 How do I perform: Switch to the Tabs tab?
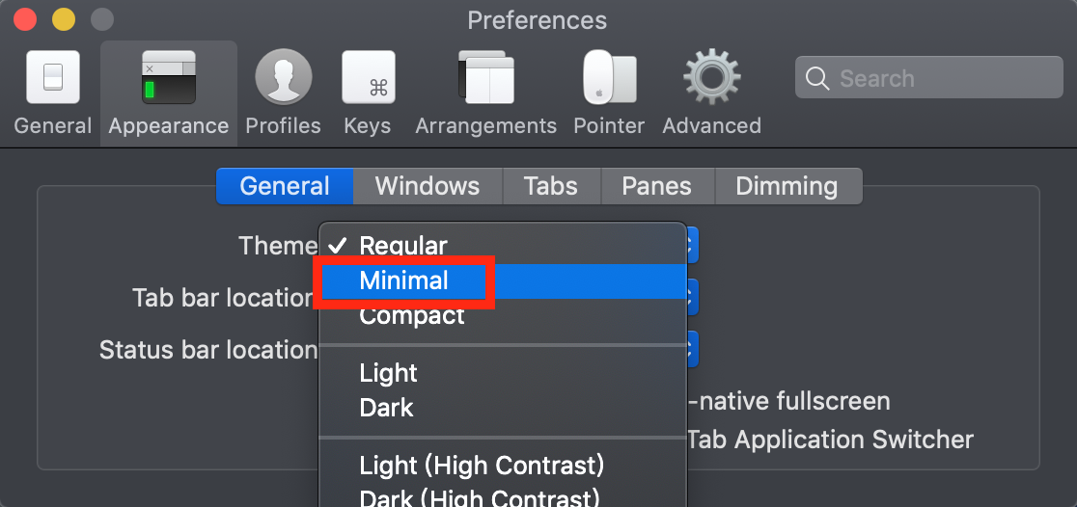[551, 186]
